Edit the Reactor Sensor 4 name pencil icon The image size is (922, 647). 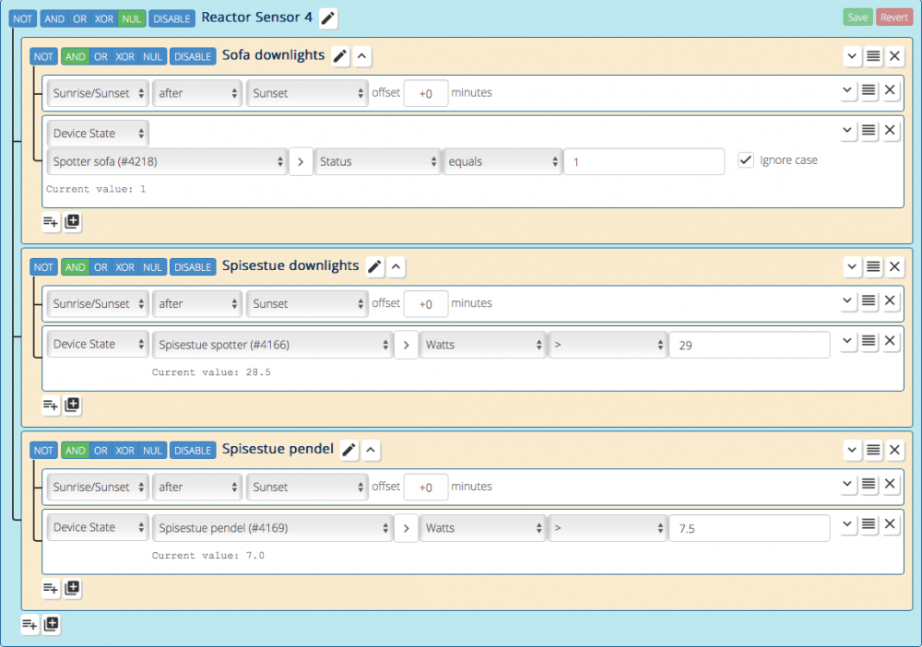[328, 18]
